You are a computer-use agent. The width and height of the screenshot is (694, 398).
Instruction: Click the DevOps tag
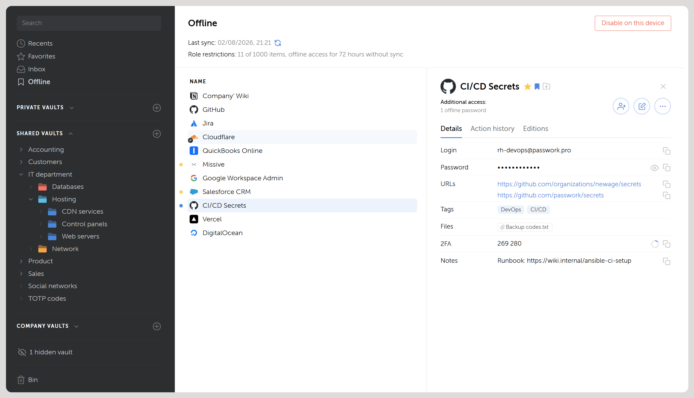pyautogui.click(x=511, y=210)
